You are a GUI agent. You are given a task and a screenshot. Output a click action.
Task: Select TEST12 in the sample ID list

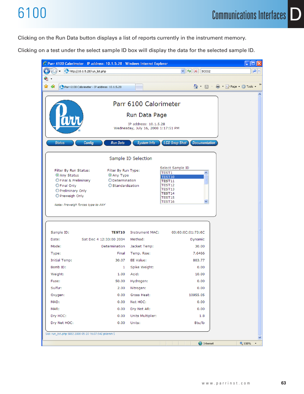[x=182, y=185]
